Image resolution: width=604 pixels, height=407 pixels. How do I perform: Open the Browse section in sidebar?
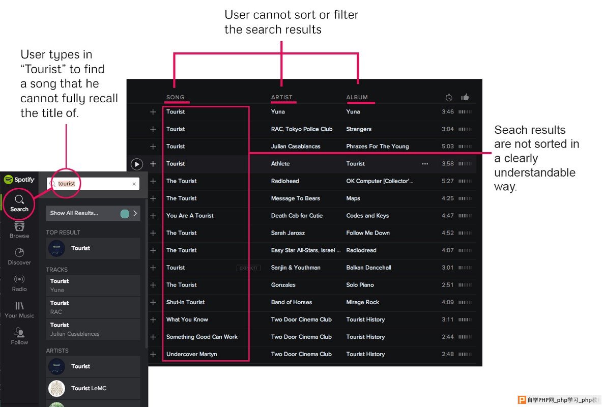(x=19, y=230)
